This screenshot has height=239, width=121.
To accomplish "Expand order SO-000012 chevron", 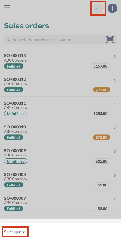I will point(115,80).
